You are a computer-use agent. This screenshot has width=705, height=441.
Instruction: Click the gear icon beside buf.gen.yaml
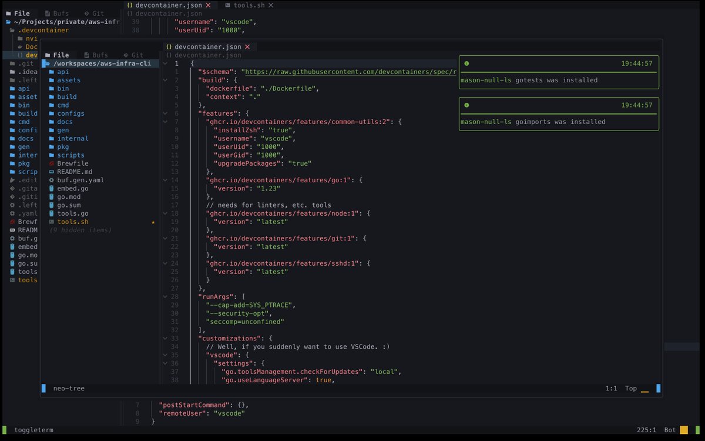point(52,180)
